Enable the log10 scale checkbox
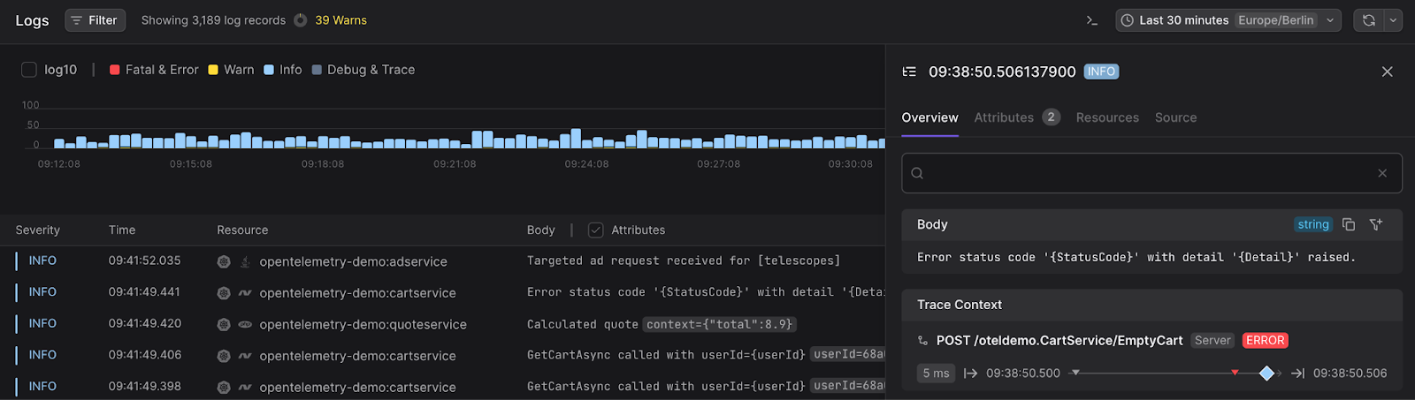1415x400 pixels. click(x=29, y=70)
